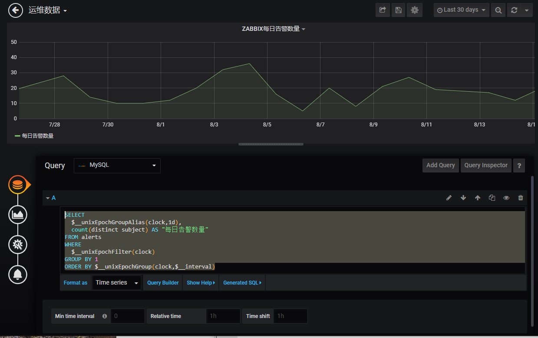Click Min time interval input field
The height and width of the screenshot is (338, 538).
(x=128, y=316)
